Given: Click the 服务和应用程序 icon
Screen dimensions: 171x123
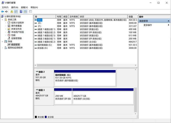Looking at the screenshot, I should point(6,48).
